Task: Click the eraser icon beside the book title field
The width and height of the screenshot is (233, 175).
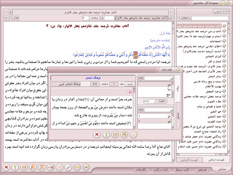Action: (x=171, y=18)
